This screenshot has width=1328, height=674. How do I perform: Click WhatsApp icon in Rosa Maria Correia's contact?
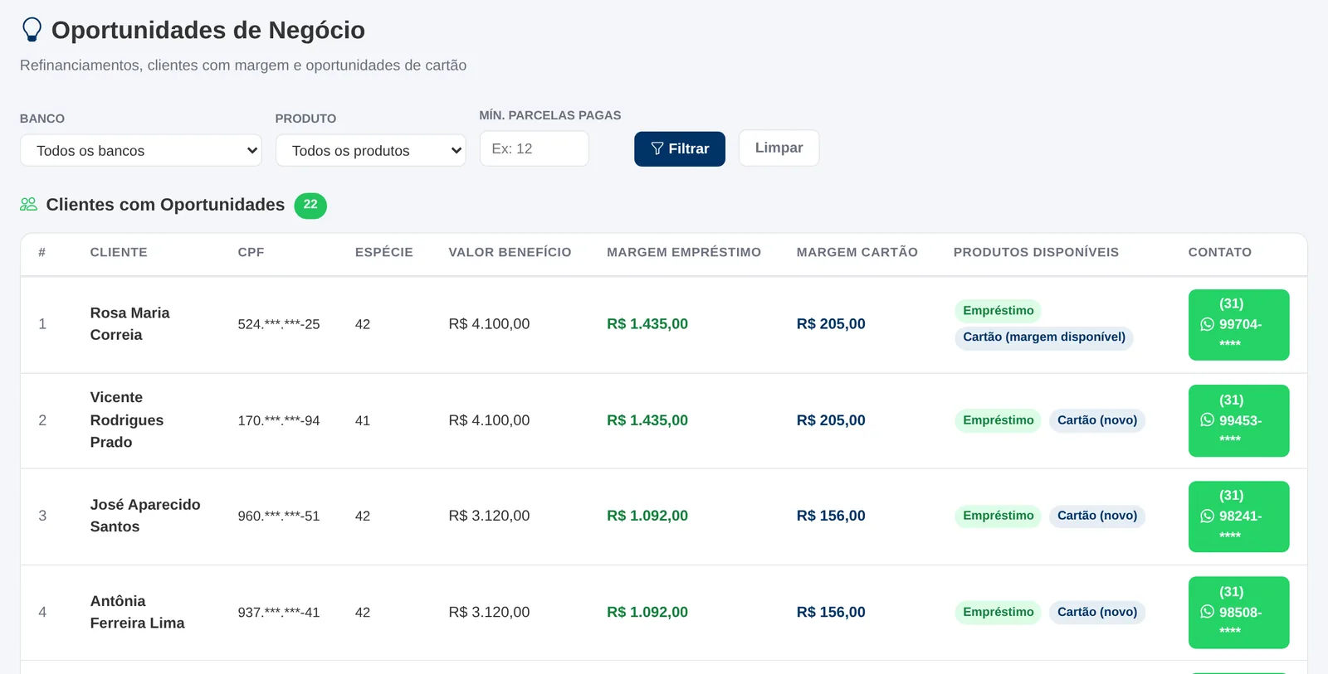1208,324
